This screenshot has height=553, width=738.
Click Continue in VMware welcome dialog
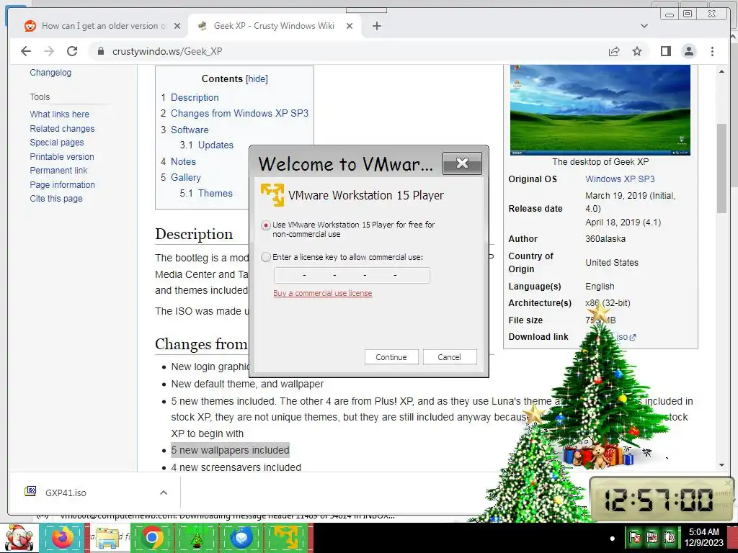pos(391,357)
